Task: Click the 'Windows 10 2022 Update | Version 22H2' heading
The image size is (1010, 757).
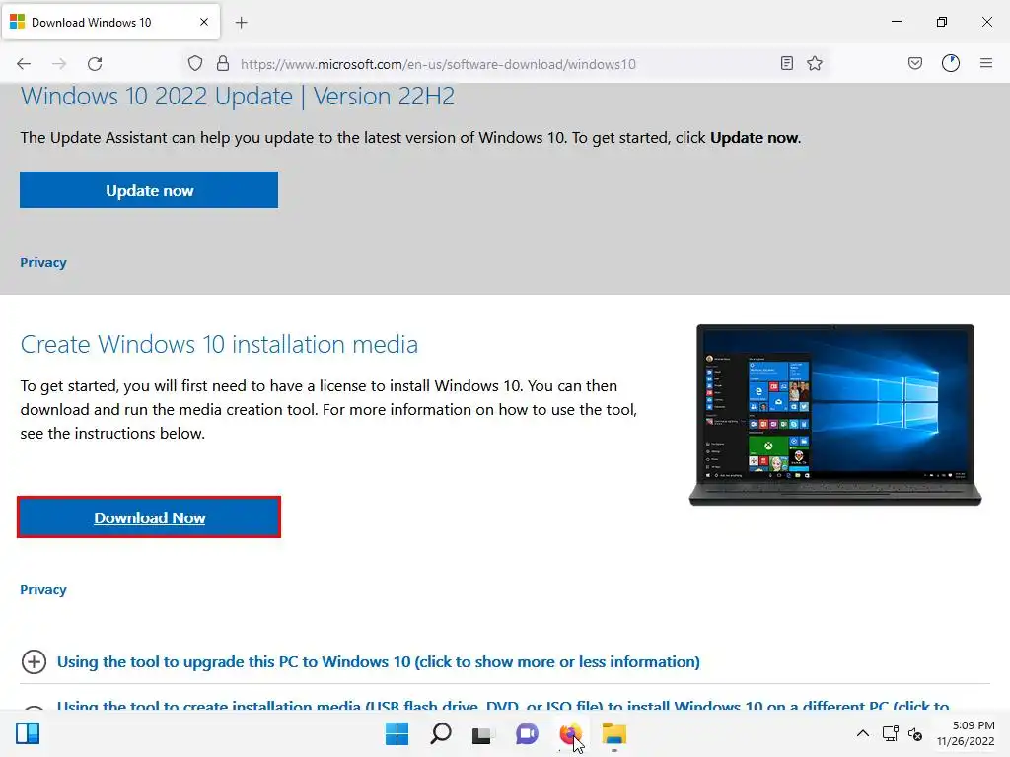Action: [x=237, y=96]
